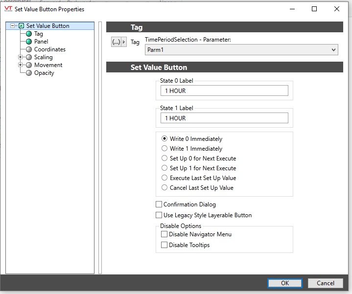Click the tag browser (...) button
The width and height of the screenshot is (352, 294).
tap(116, 42)
